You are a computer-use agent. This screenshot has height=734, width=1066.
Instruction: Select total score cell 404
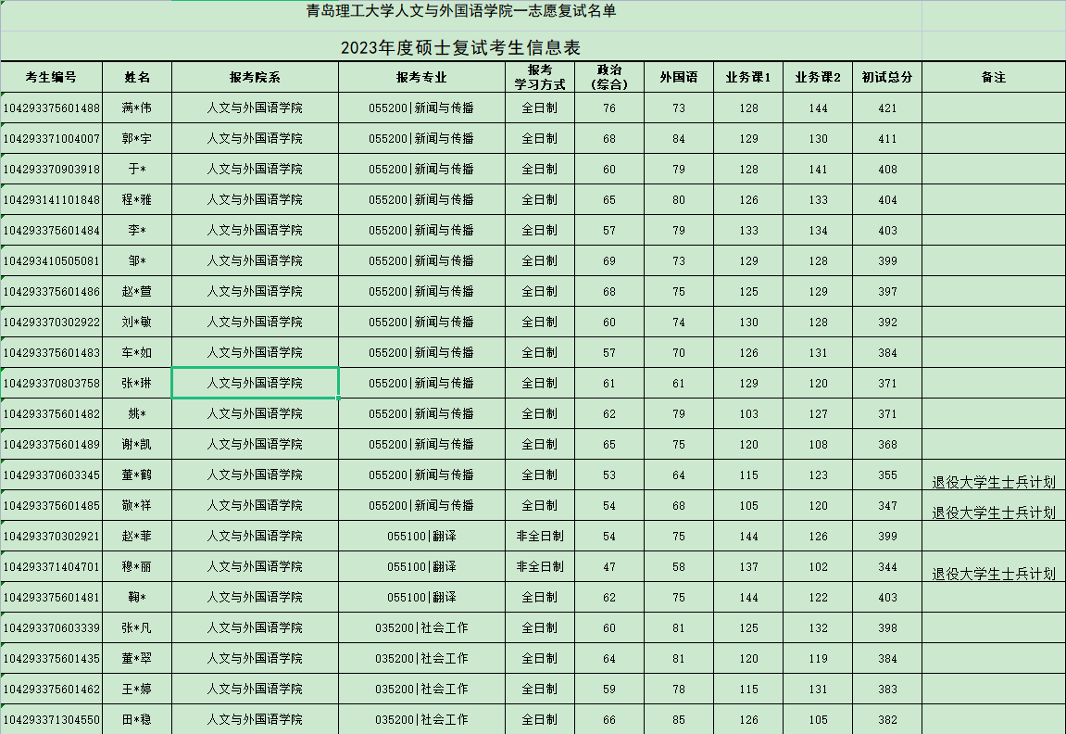click(887, 199)
